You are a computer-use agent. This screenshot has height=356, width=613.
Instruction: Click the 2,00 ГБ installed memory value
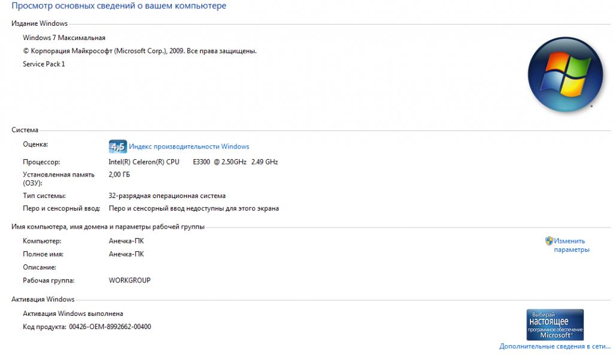click(x=119, y=174)
